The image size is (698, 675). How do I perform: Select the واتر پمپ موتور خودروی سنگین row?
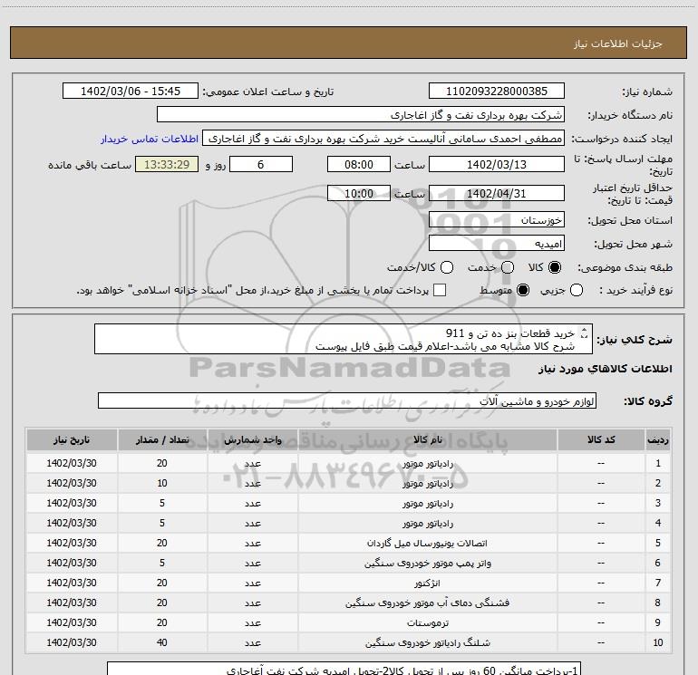pyautogui.click(x=348, y=564)
